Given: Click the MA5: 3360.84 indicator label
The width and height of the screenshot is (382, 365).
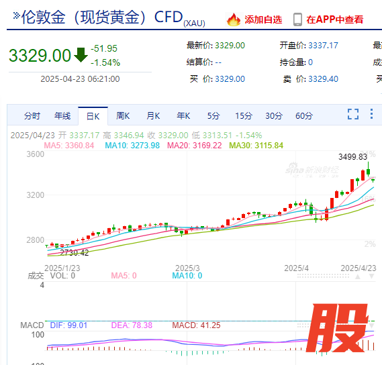Looking at the screenshot, I should coord(69,146).
